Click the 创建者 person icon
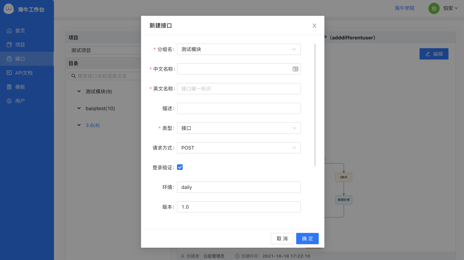This screenshot has height=260, width=464. pyautogui.click(x=183, y=256)
